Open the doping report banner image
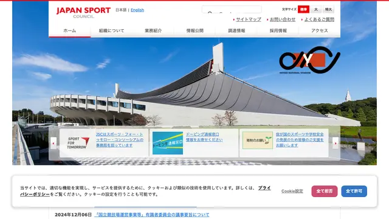Viewport: 389px width, 219px height. [168, 143]
